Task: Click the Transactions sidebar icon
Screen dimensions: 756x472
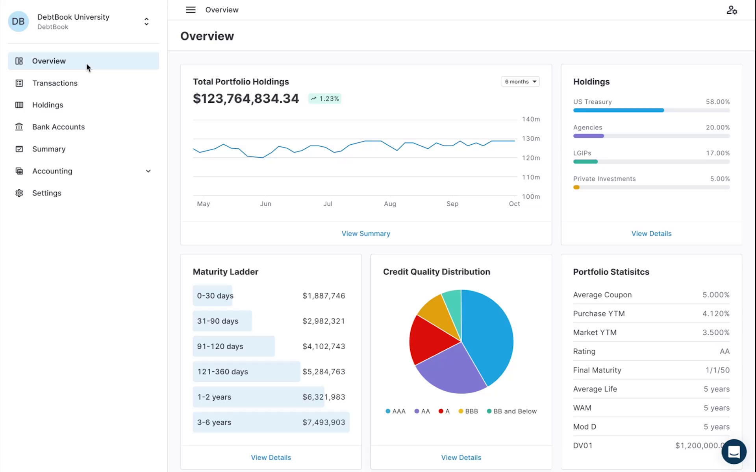Action: (19, 83)
